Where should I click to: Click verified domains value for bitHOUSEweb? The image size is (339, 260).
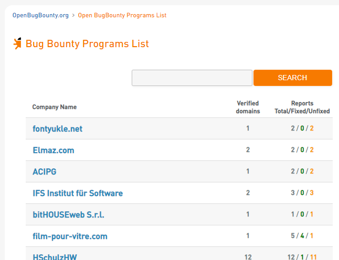[x=248, y=214]
